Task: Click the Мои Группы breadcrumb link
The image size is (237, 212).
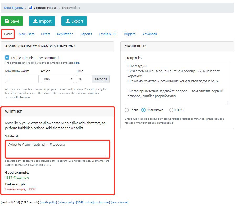Action: coord(14,8)
